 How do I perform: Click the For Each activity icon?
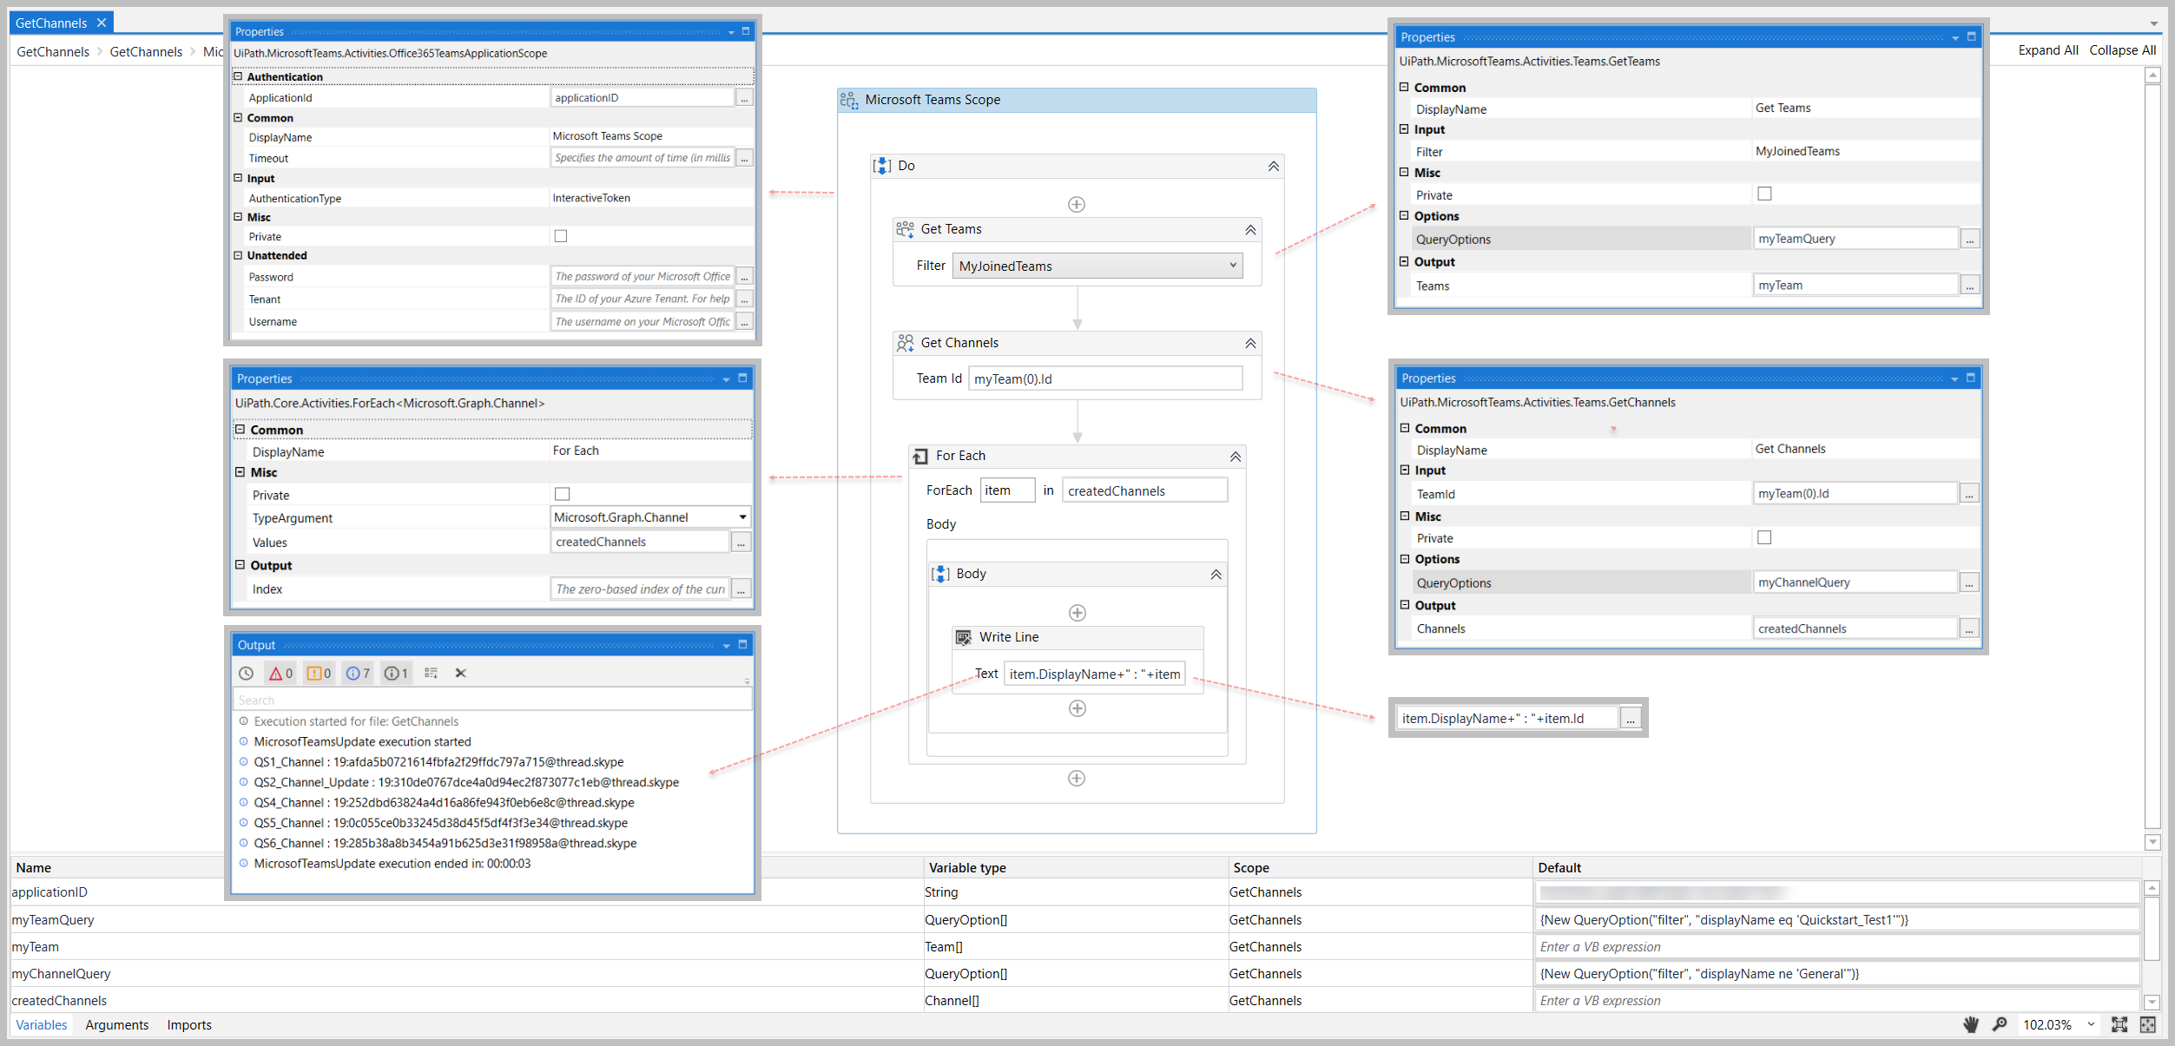click(x=921, y=457)
